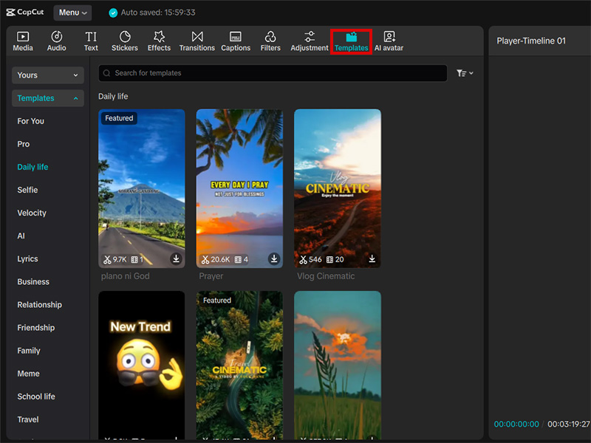Download the Vlog Cinematic template

(x=372, y=259)
